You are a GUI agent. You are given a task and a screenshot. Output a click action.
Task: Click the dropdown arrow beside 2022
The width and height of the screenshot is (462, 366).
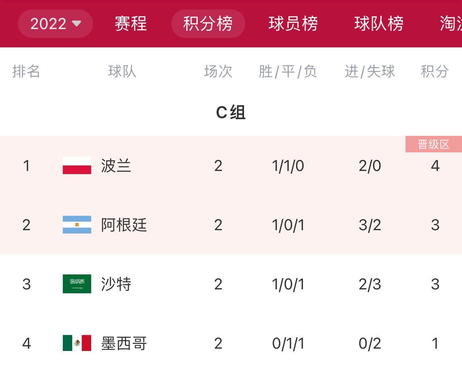coord(76,23)
